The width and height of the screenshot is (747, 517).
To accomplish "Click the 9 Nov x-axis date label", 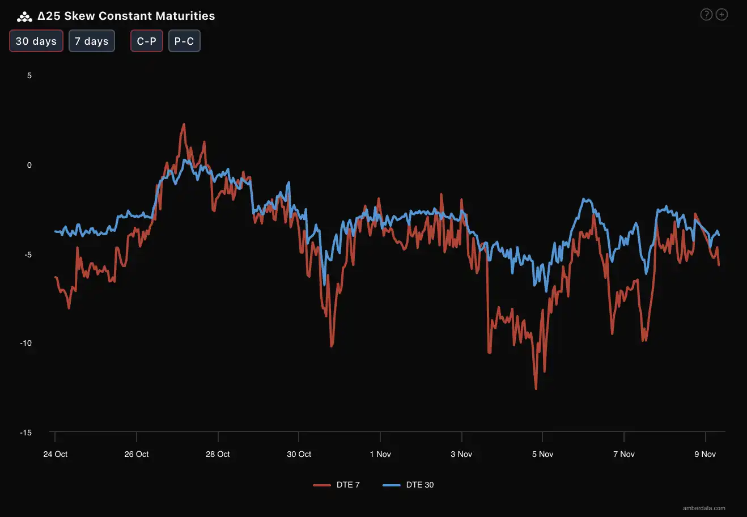I will pyautogui.click(x=705, y=454).
